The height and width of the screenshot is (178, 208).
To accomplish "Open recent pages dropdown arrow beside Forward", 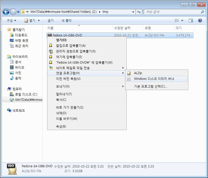I will [18, 12].
